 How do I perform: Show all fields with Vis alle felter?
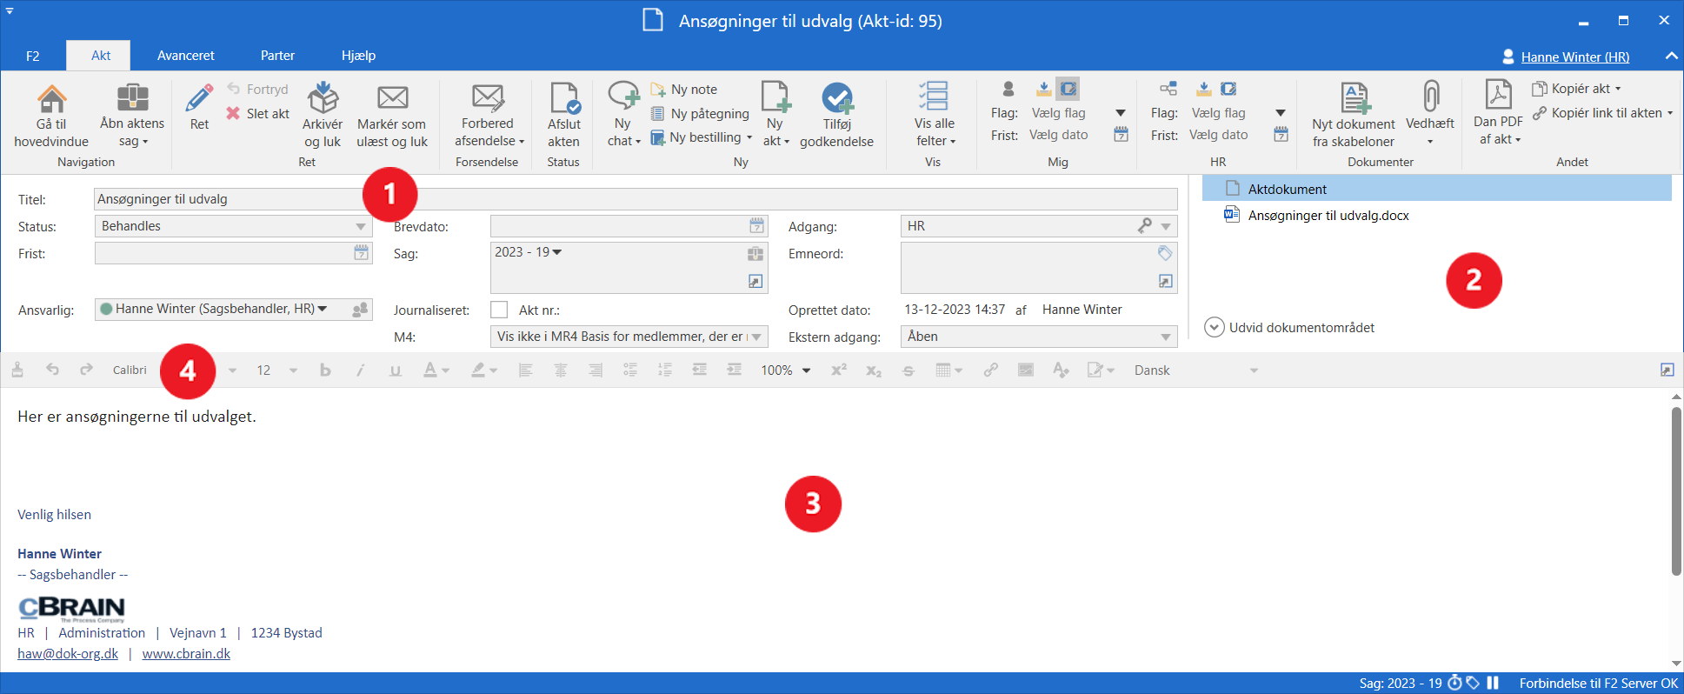935,116
